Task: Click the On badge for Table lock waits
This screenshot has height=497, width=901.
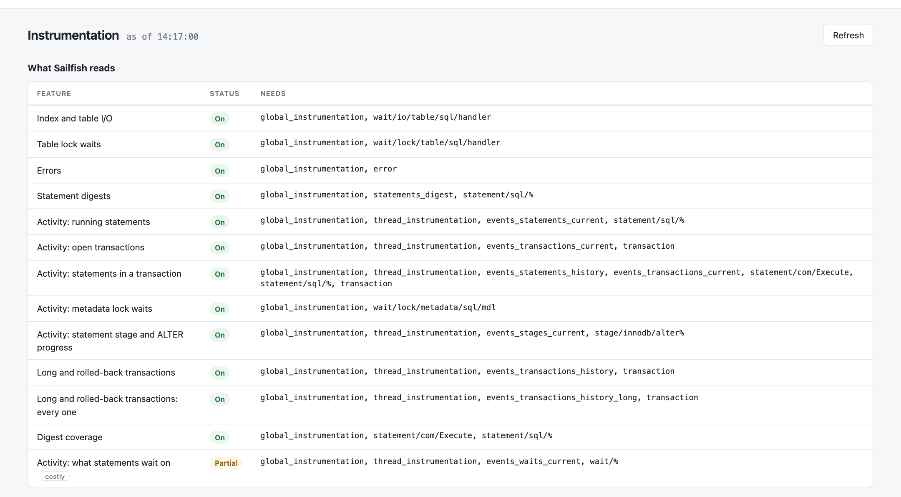Action: [x=220, y=145]
